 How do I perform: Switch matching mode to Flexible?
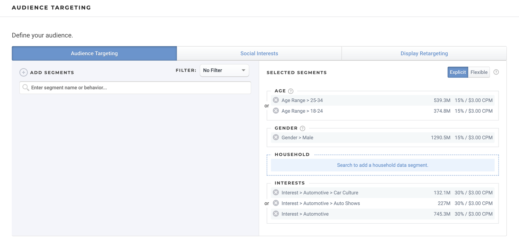(x=479, y=72)
